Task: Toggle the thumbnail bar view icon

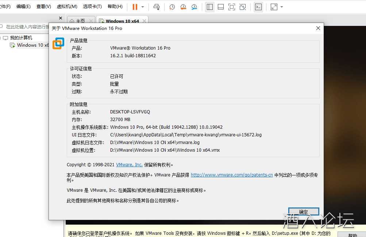Action: 220,7
